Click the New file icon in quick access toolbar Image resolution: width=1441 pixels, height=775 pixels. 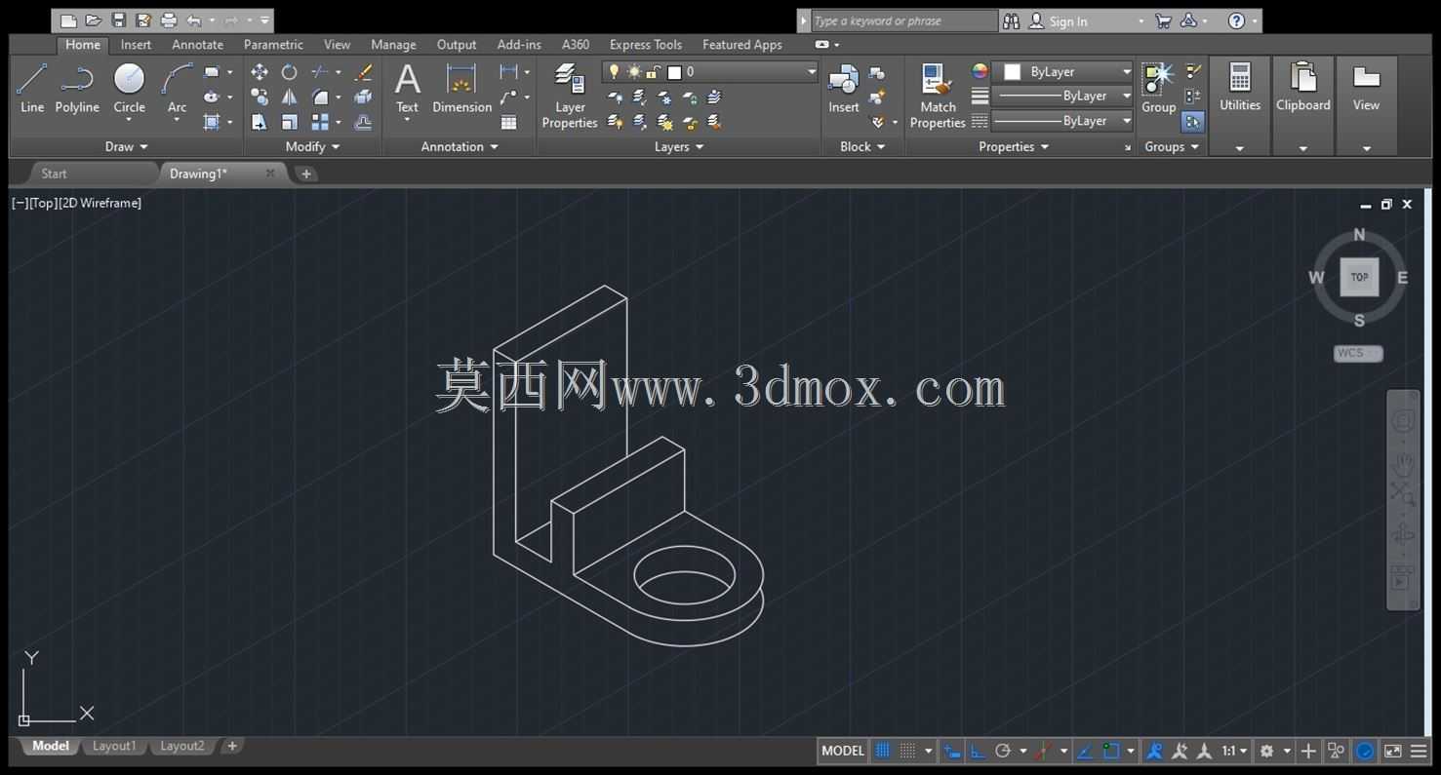[68, 20]
